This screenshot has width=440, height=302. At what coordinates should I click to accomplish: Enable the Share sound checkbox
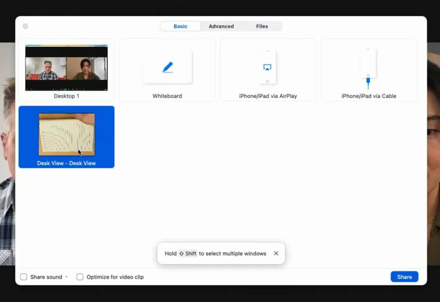[24, 277]
